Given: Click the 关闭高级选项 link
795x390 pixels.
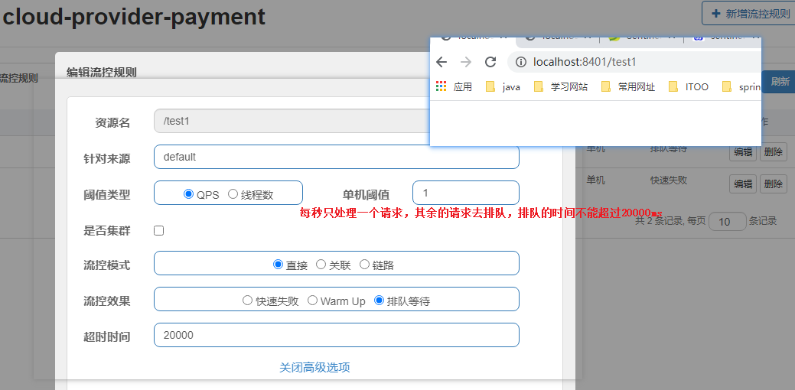Looking at the screenshot, I should 314,367.
